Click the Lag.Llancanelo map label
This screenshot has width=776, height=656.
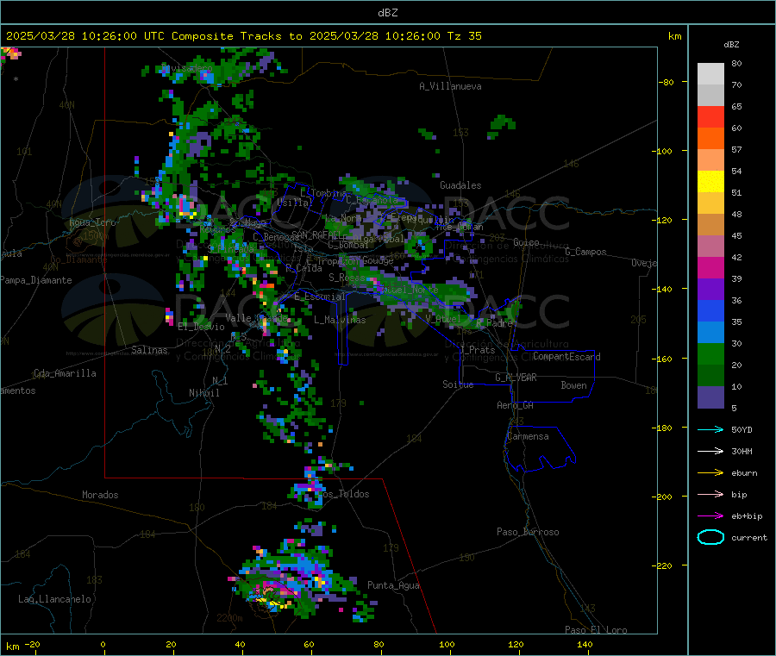[x=54, y=599]
